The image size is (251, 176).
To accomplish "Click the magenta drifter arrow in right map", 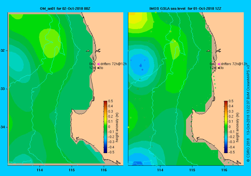I will click(219, 64).
